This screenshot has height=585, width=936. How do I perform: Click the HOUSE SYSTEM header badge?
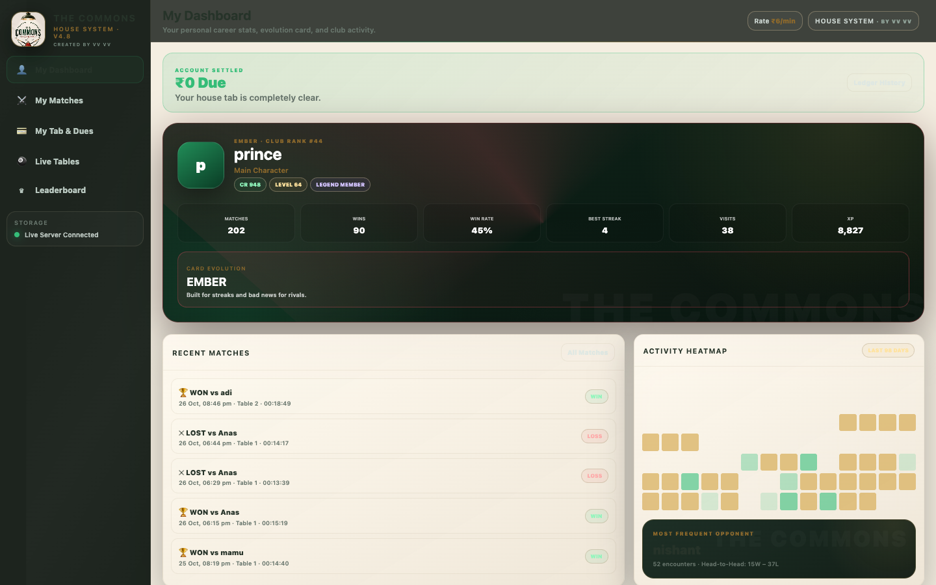click(x=863, y=21)
